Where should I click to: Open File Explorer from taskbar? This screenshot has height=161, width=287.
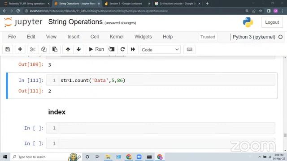108,157
